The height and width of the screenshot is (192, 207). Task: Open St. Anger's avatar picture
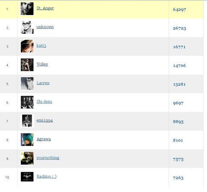27,9
